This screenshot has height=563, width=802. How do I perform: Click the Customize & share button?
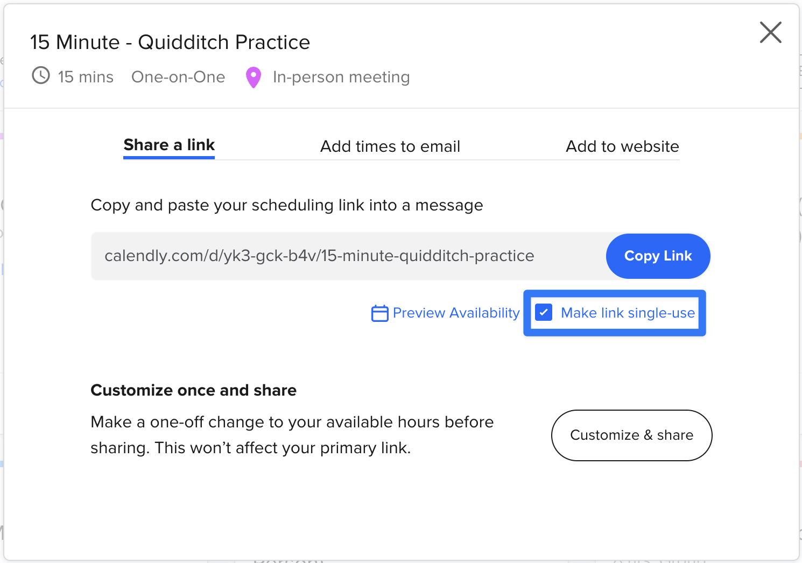pos(631,435)
